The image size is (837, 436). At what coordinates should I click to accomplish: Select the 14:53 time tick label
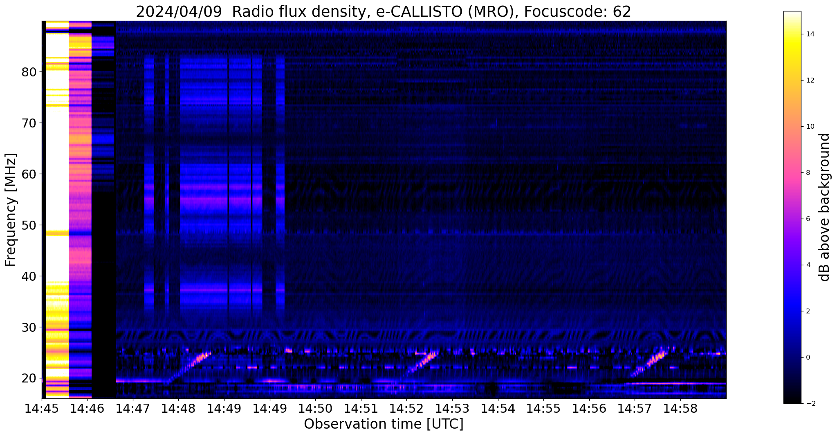pyautogui.click(x=452, y=409)
